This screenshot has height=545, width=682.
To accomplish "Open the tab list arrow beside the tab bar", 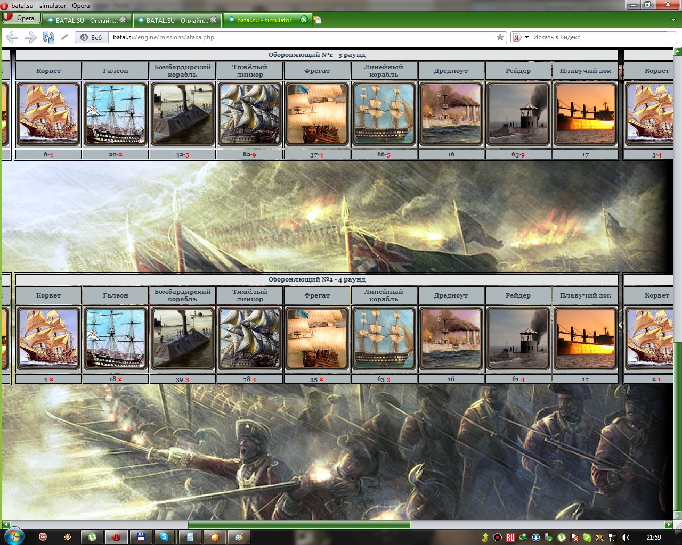I will (x=674, y=20).
